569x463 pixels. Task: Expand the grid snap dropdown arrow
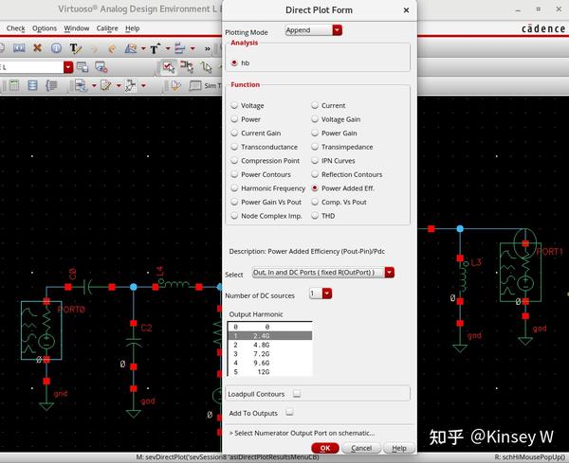pyautogui.click(x=143, y=86)
